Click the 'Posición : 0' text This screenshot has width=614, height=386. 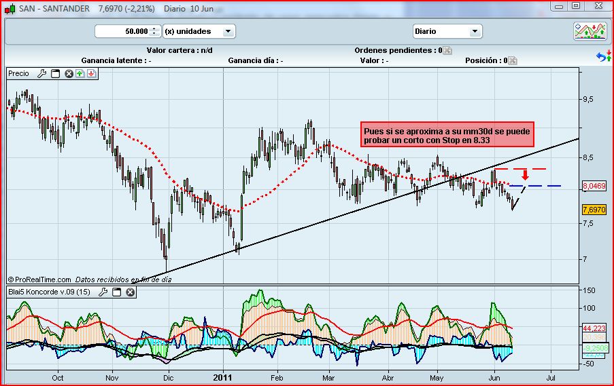pyautogui.click(x=486, y=60)
